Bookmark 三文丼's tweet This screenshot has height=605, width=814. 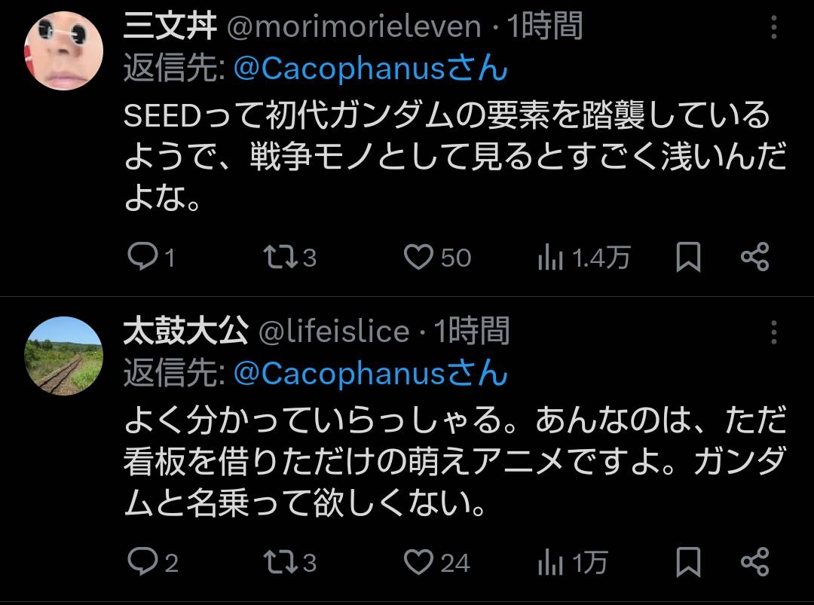[687, 258]
